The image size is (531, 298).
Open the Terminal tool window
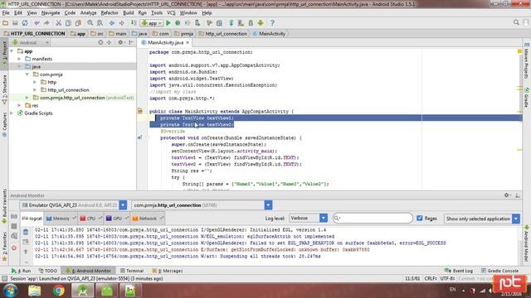tap(132, 271)
